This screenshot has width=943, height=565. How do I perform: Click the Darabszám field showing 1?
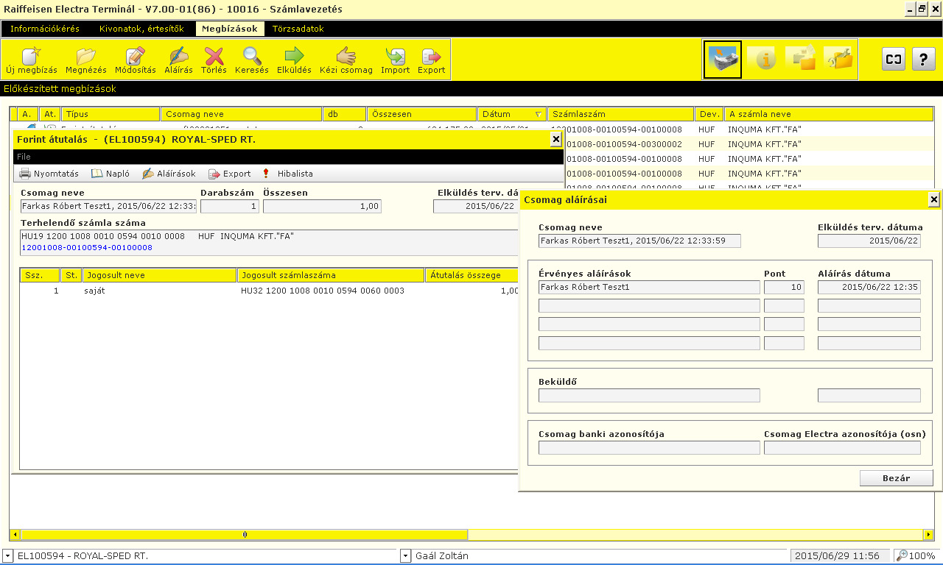[x=230, y=206]
